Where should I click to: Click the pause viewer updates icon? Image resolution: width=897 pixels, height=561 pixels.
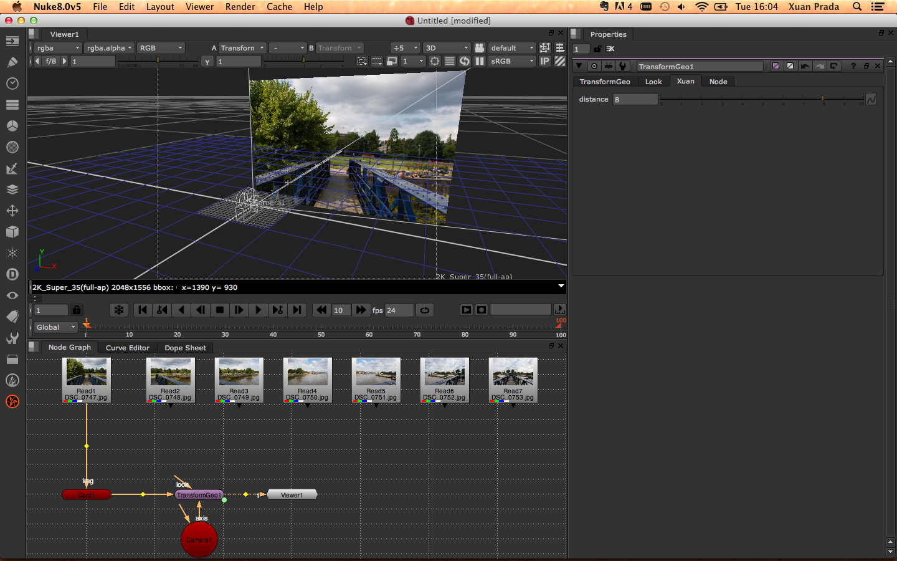coord(480,61)
